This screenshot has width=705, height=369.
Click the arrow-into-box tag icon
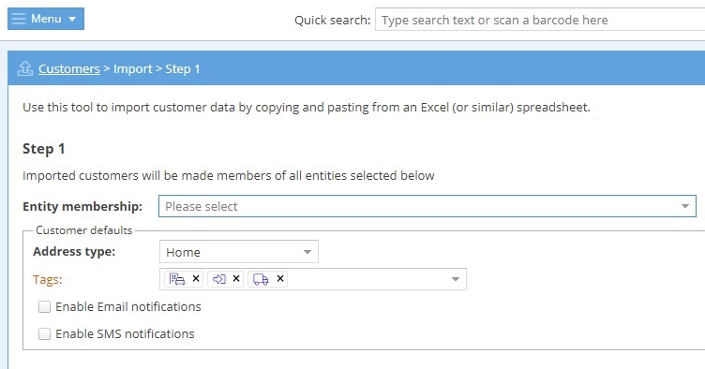219,279
